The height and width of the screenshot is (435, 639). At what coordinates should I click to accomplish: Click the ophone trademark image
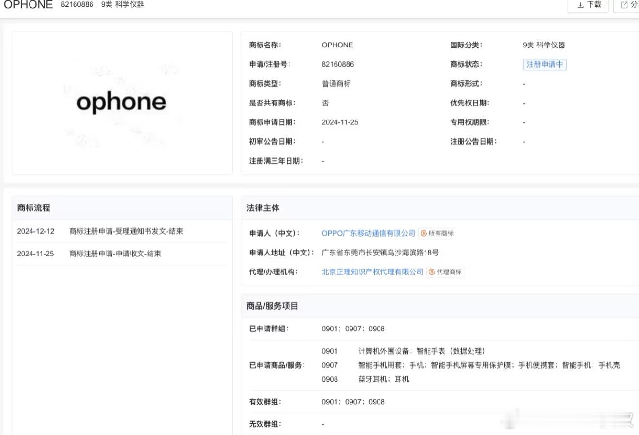click(122, 103)
